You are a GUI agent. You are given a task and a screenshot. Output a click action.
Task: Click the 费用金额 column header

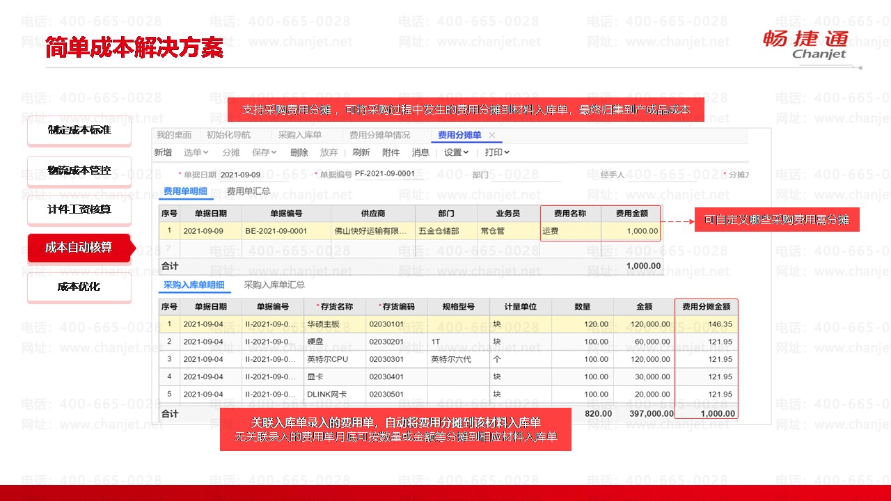click(x=632, y=214)
